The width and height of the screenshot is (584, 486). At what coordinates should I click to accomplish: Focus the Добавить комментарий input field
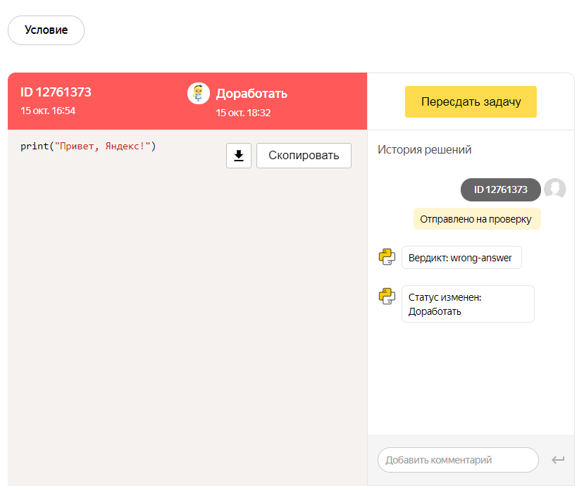pyautogui.click(x=458, y=460)
